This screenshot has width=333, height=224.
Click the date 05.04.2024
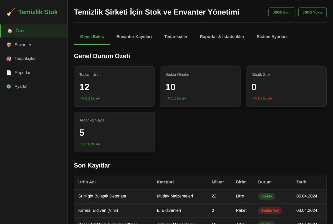[x=307, y=196]
